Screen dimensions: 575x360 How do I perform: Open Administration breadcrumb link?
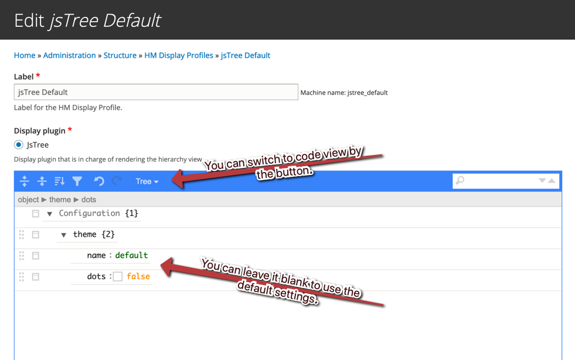click(x=69, y=55)
